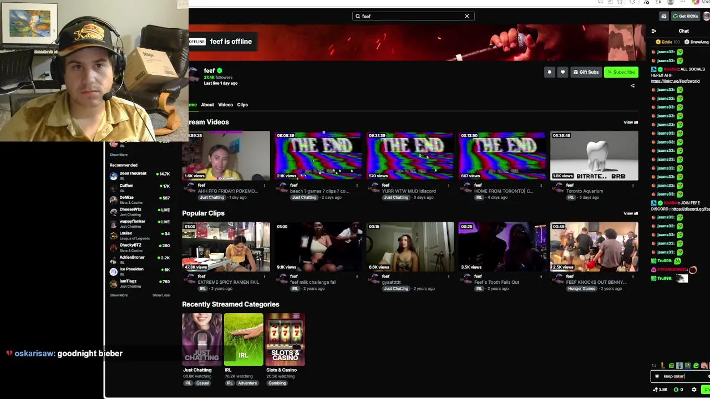Open DeMize channel in Recommended
The image size is (710, 399).
[140, 200]
